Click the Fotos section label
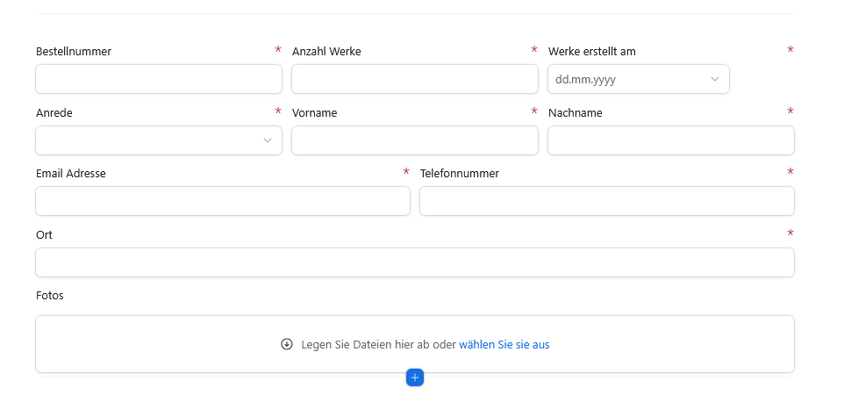The width and height of the screenshot is (851, 402). (x=50, y=296)
